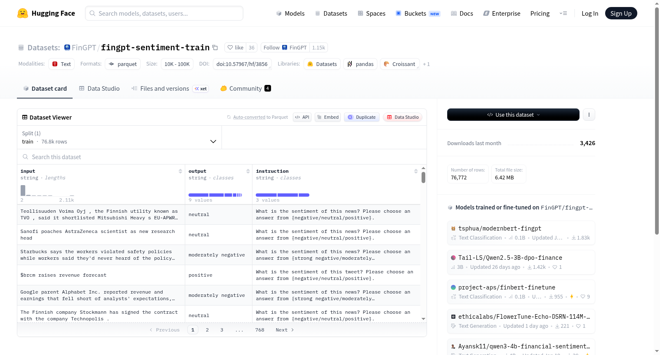The width and height of the screenshot is (660, 355).
Task: Open the Use this dataset dropdown
Action: 513,115
